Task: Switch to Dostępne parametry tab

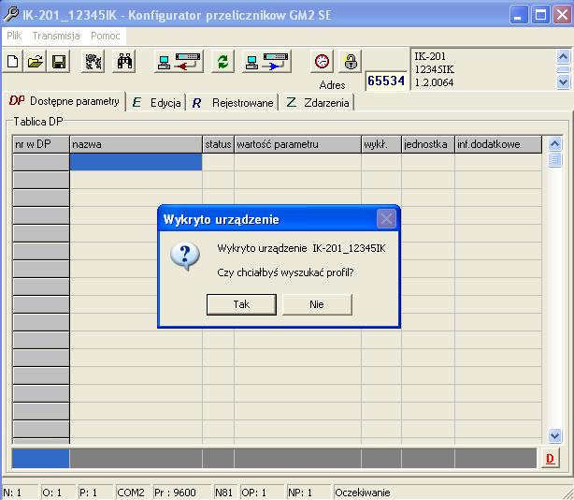Action: [65, 101]
